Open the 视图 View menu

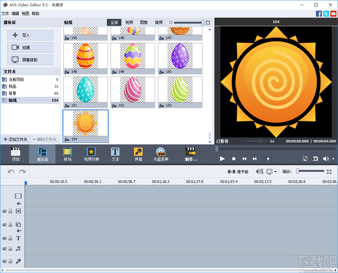point(25,14)
